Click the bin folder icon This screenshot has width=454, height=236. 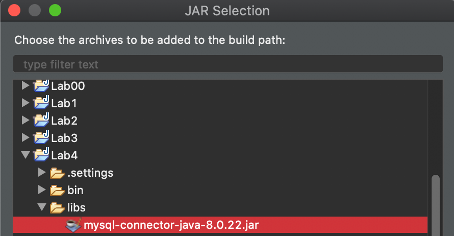tap(57, 191)
